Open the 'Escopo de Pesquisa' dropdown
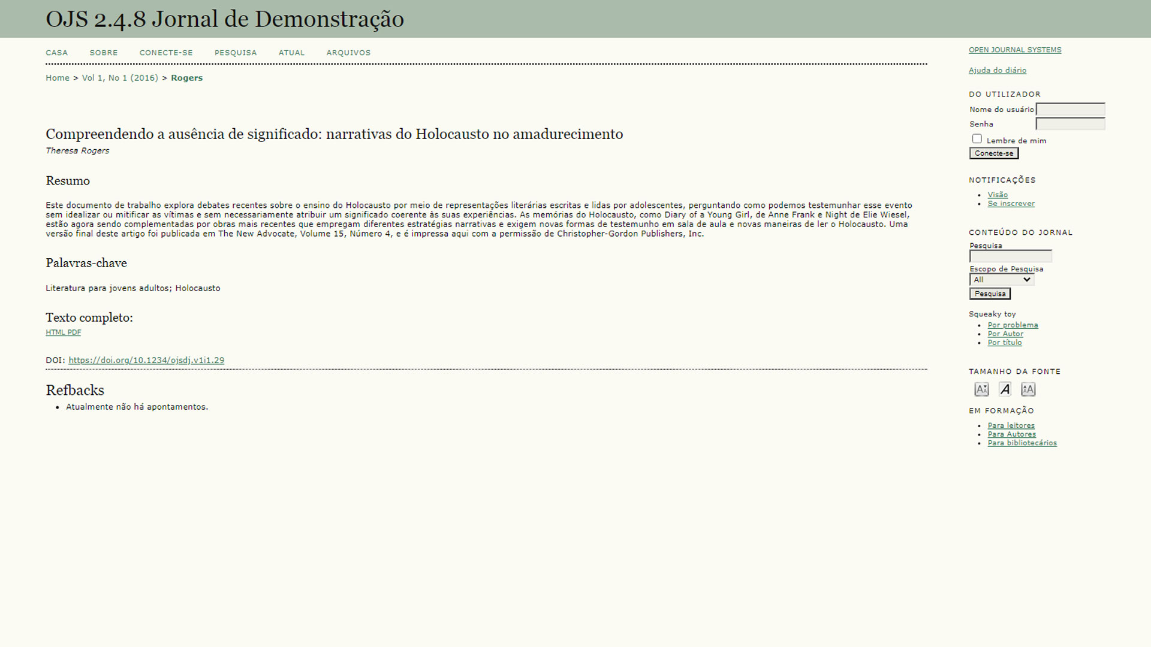 1002,280
